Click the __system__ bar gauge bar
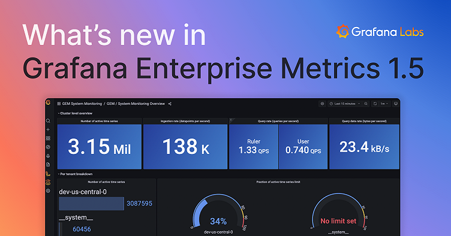This screenshot has width=451, height=236. 60,229
